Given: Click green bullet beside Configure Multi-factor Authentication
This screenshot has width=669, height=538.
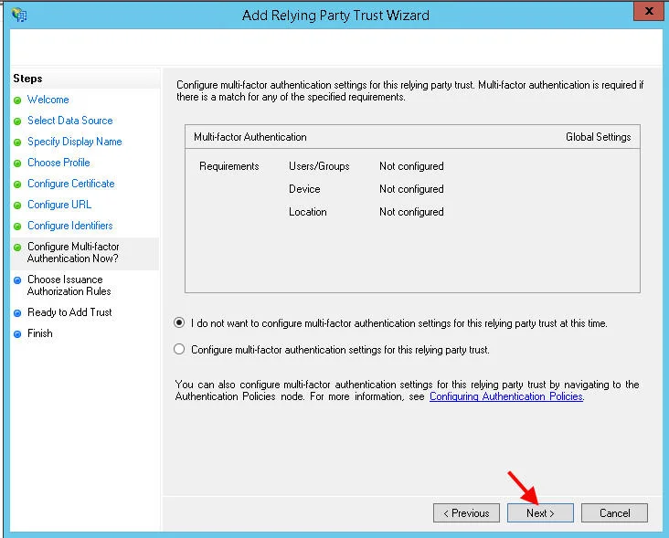Looking at the screenshot, I should point(17,248).
